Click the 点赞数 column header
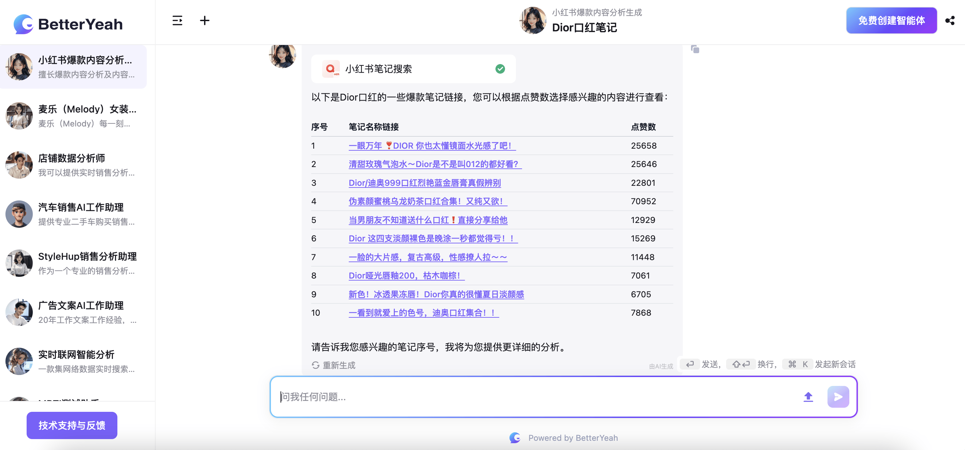 [643, 127]
